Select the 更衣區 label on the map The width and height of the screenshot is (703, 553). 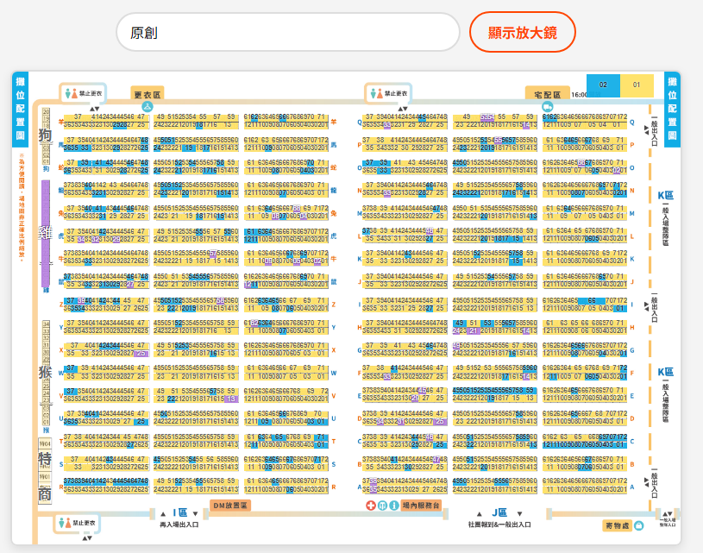[147, 94]
